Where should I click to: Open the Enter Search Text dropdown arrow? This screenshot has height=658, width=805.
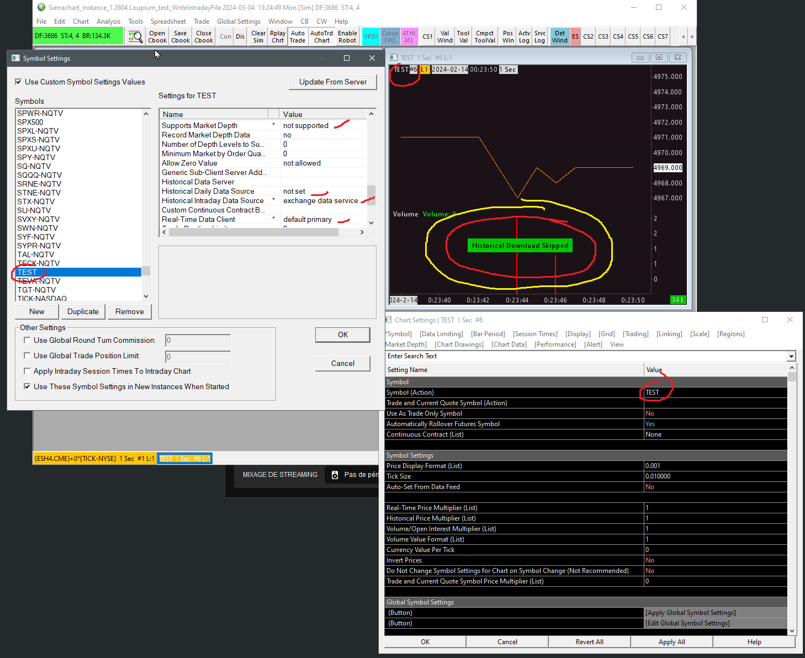tap(791, 357)
